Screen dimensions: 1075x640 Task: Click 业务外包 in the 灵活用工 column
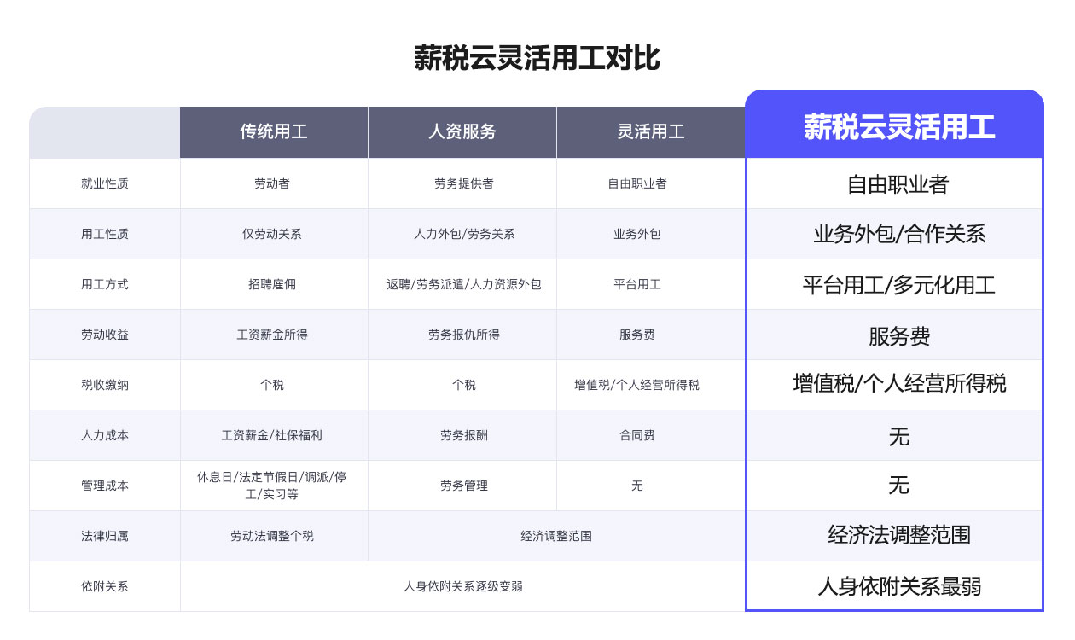pos(637,234)
